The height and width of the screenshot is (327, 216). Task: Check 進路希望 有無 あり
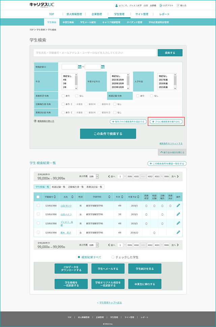[63, 96]
